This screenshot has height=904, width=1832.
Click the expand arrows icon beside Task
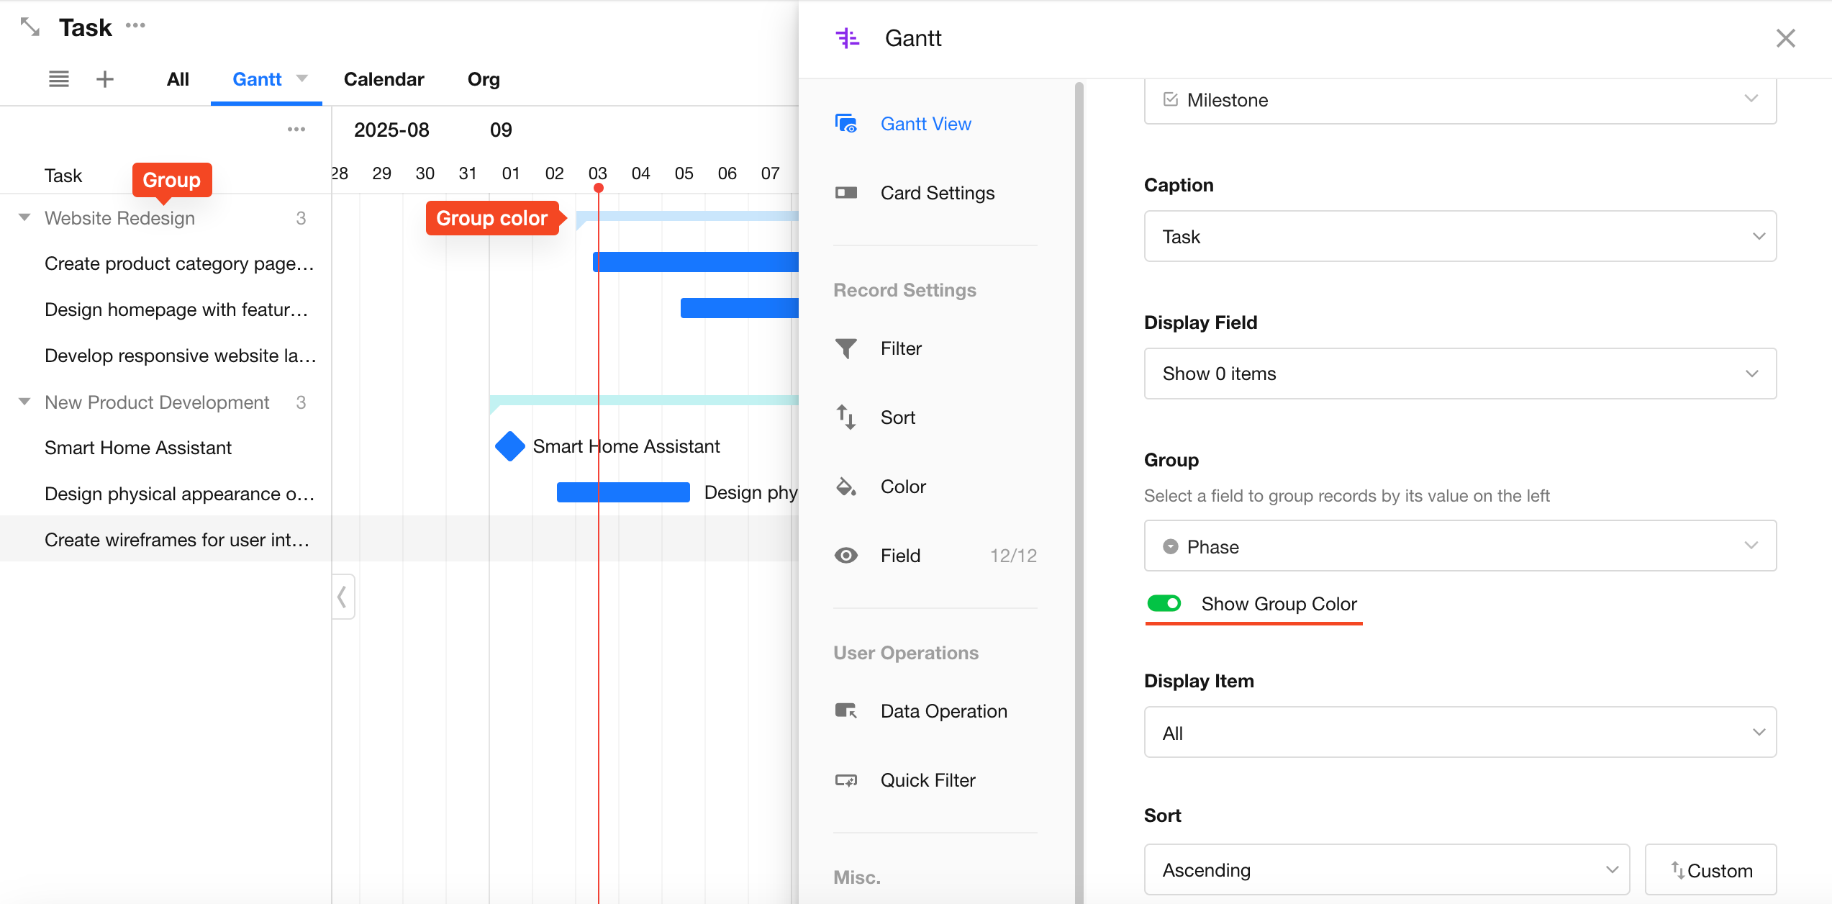30,27
